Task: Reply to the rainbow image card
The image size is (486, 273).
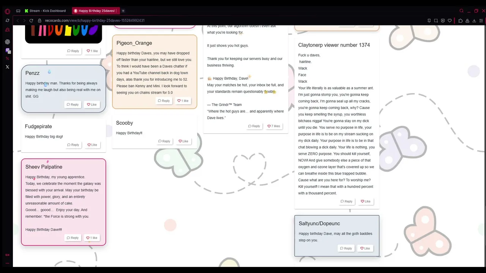Action: tap(73, 51)
